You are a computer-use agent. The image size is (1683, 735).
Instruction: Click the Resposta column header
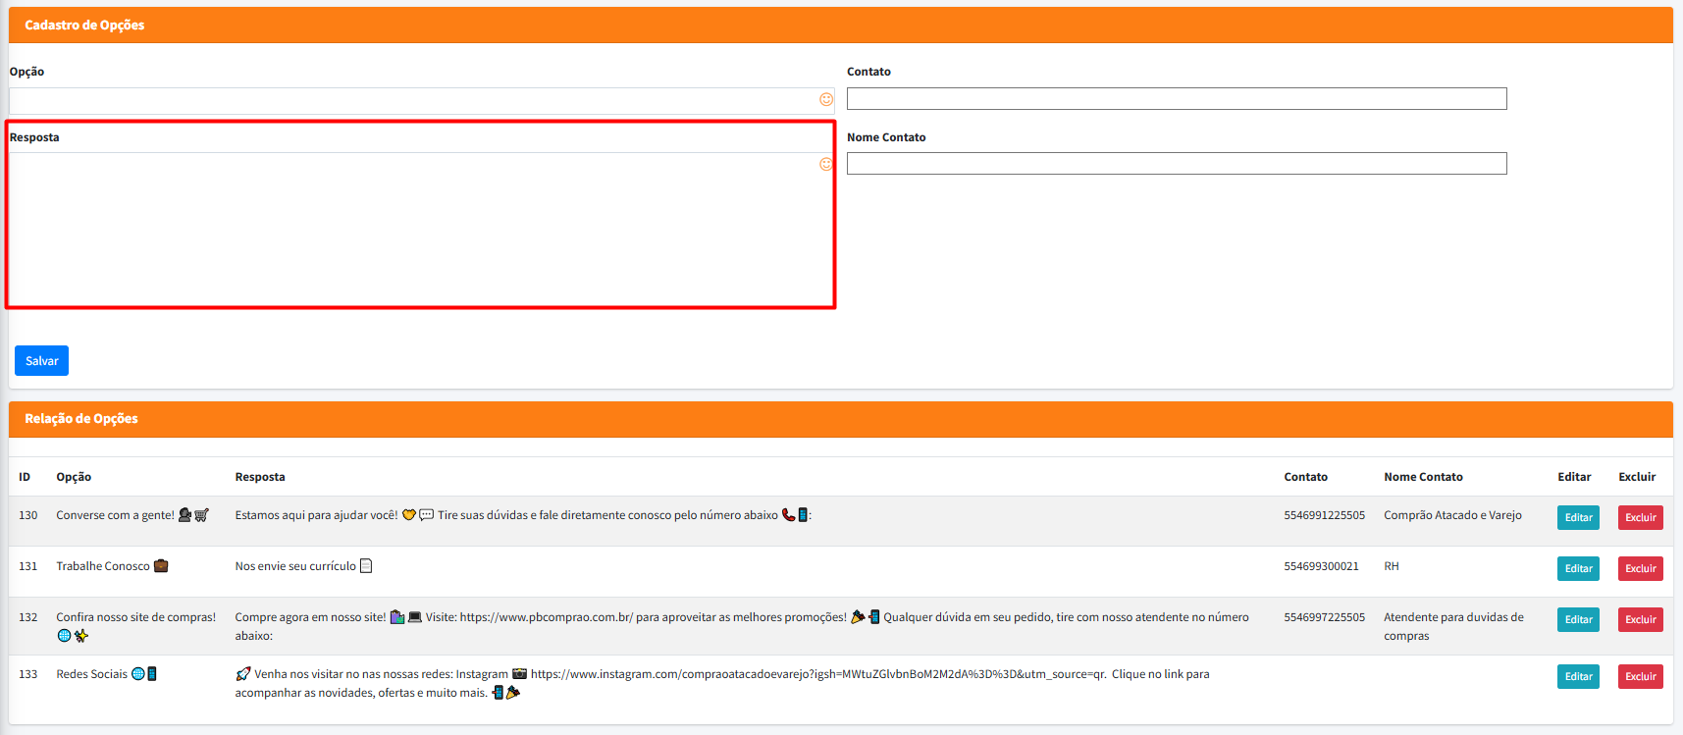tap(260, 477)
